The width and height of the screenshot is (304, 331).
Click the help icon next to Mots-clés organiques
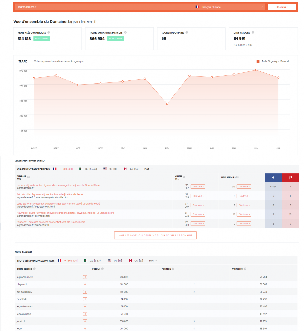click(49, 33)
